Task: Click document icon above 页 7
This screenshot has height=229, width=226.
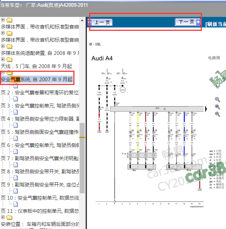Action: click(x=16, y=152)
